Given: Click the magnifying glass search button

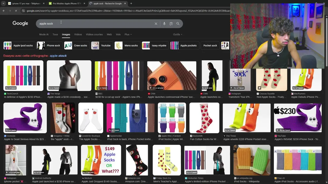Looking at the screenshot, I should 178,24.
